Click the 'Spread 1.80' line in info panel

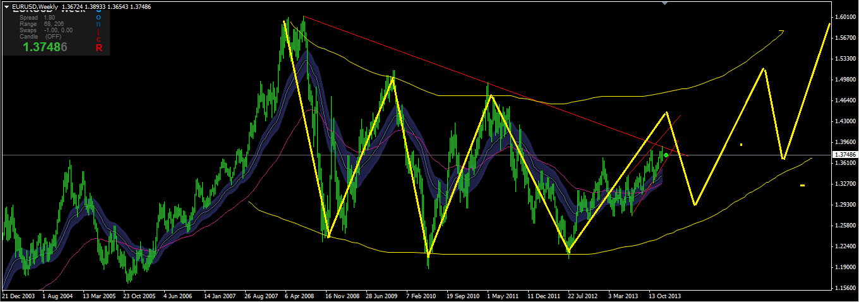click(x=37, y=18)
